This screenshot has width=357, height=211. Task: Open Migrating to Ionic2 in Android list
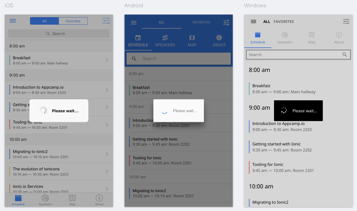click(x=178, y=193)
